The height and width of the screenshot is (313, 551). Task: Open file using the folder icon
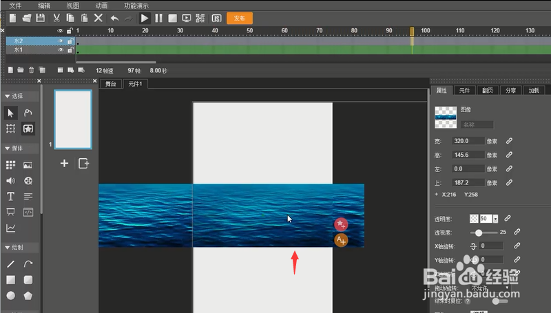[x=27, y=18]
